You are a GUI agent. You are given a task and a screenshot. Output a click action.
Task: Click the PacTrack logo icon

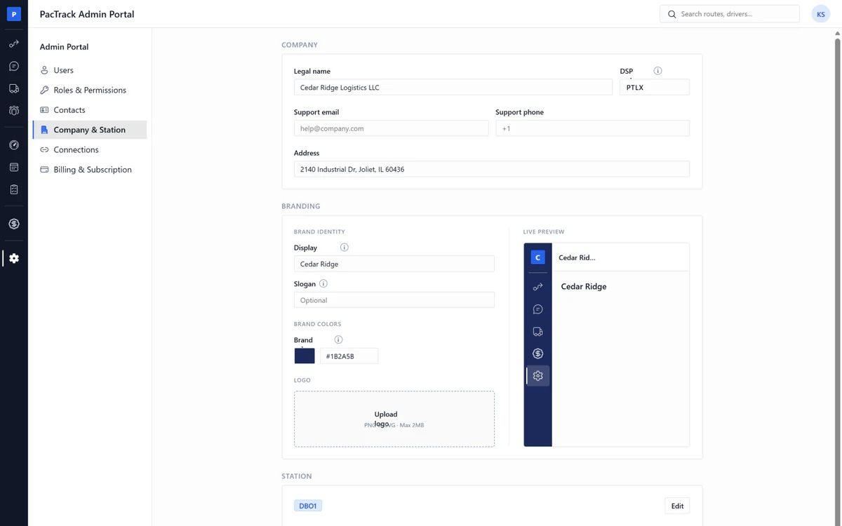14,14
